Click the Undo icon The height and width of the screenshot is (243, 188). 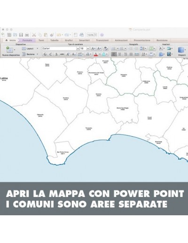click(59, 35)
